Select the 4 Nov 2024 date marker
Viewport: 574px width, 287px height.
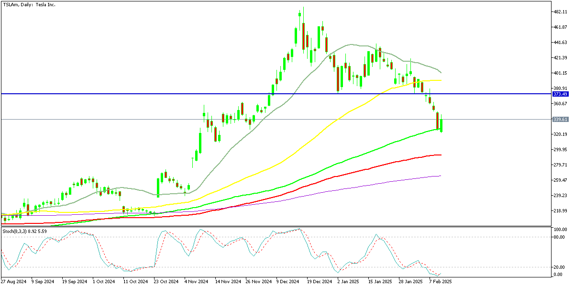tap(195, 282)
